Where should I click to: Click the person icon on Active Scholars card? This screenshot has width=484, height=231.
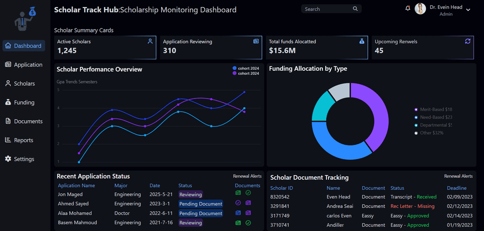150,41
